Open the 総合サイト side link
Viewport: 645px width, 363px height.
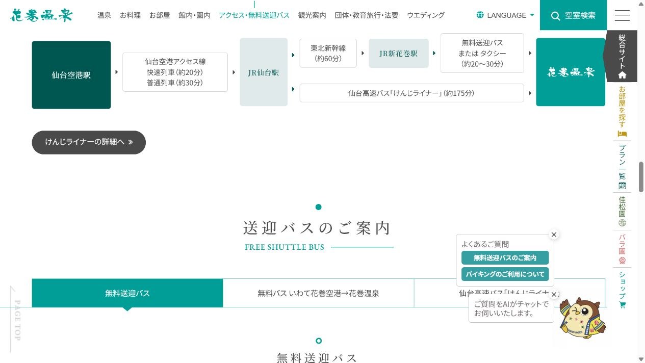[x=622, y=56]
